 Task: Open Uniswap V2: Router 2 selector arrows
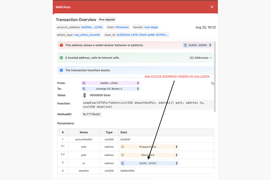pos(138,89)
